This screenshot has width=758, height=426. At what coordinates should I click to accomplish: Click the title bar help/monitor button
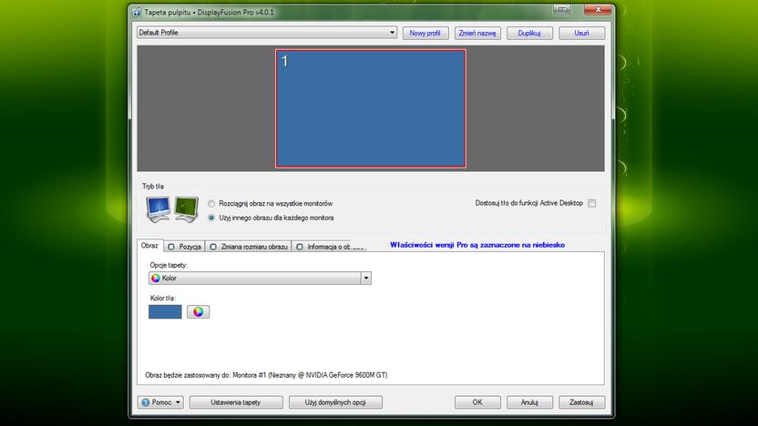[562, 10]
